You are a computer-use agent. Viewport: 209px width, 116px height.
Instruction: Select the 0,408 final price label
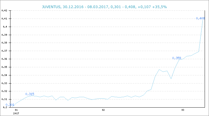pyautogui.click(x=200, y=18)
